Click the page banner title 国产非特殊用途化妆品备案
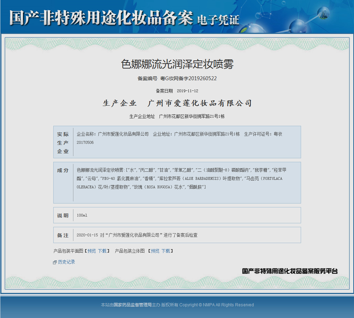 (101, 18)
